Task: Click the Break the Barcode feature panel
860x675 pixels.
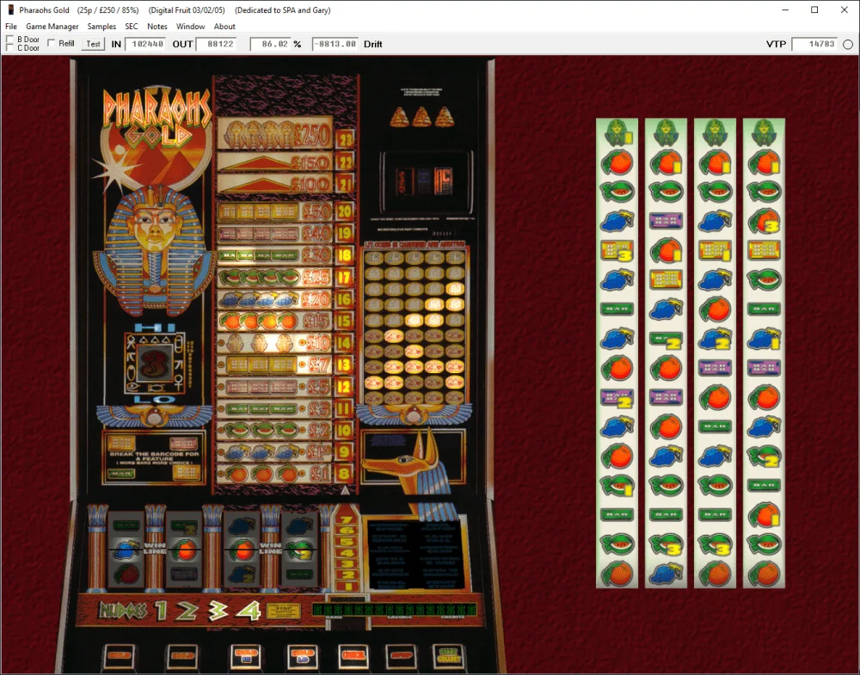Action: (154, 457)
